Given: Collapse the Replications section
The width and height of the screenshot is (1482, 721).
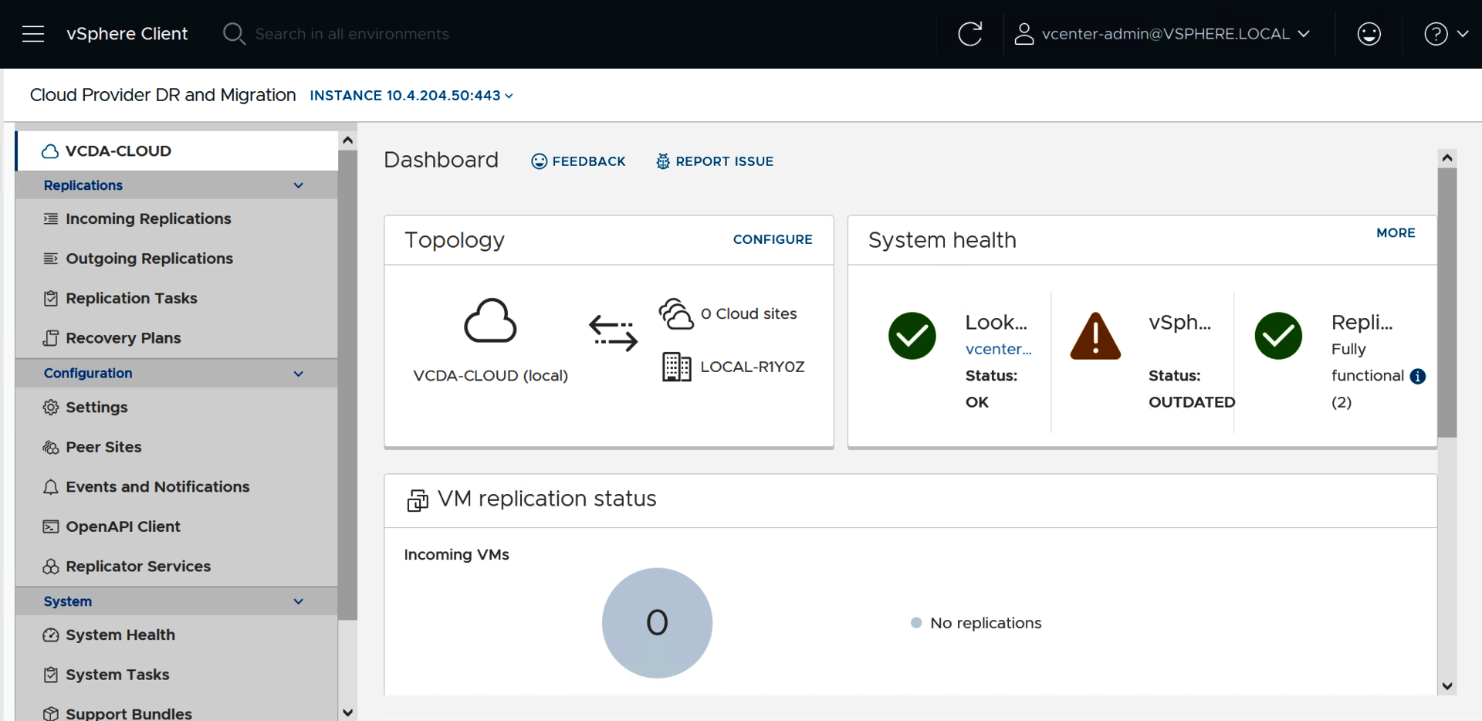Looking at the screenshot, I should click(298, 185).
